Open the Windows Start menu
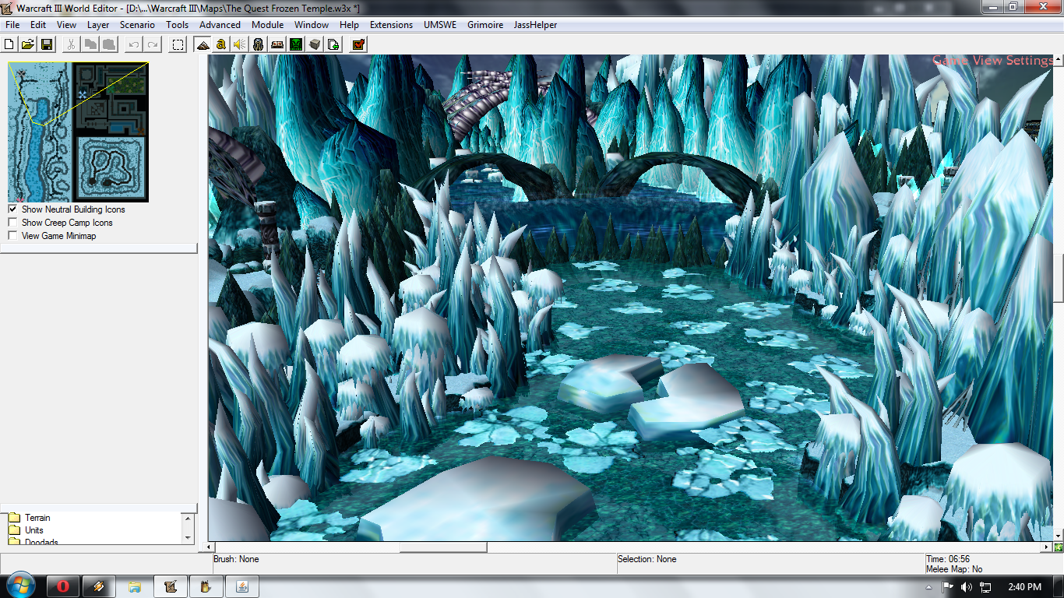This screenshot has width=1064, height=598. tap(19, 586)
